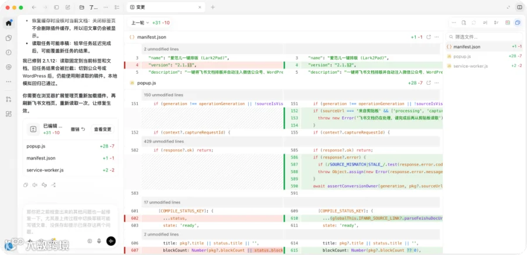Open manifest.json externally via its header icon

[429, 37]
